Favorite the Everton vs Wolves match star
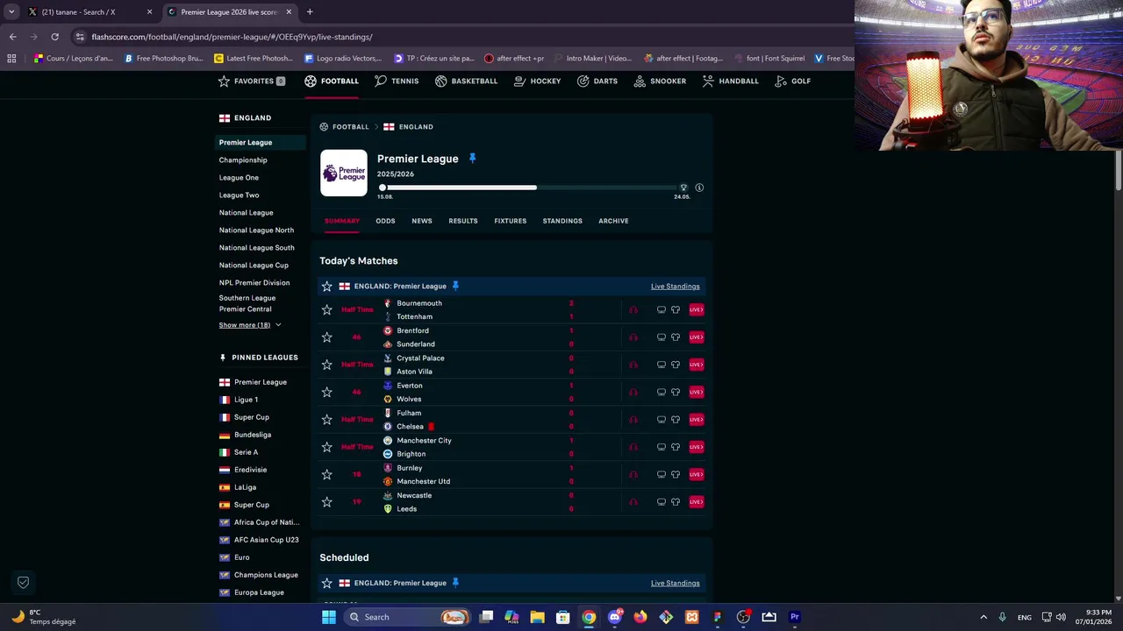The image size is (1123, 631). [x=326, y=392]
